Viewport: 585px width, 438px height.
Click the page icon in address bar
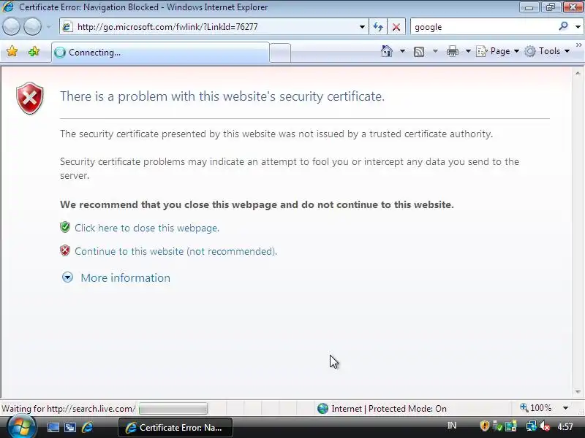[x=67, y=27]
